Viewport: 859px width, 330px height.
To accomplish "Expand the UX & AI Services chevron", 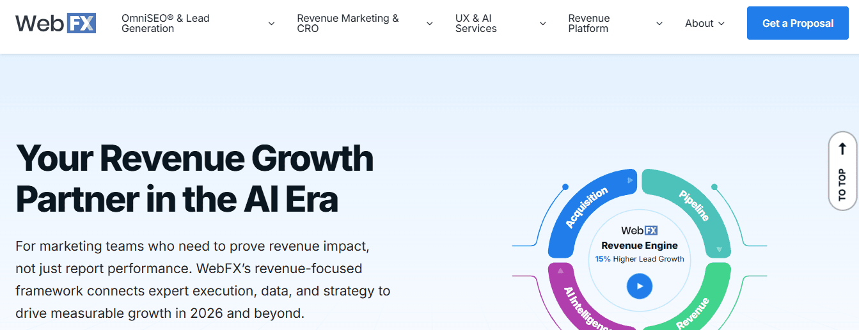I will click(543, 24).
